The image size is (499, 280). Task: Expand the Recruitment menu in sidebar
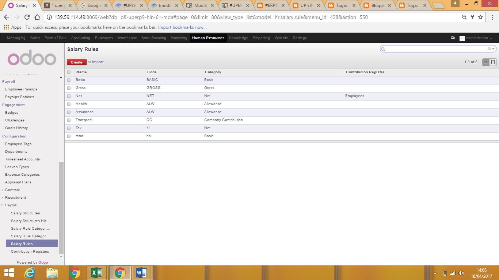15,198
